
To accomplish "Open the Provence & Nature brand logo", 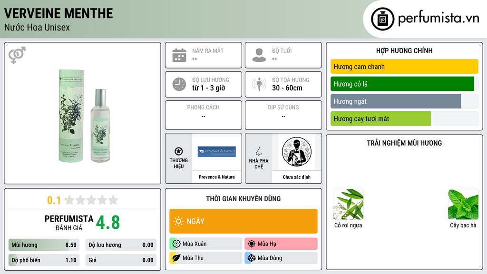I will (x=217, y=152).
